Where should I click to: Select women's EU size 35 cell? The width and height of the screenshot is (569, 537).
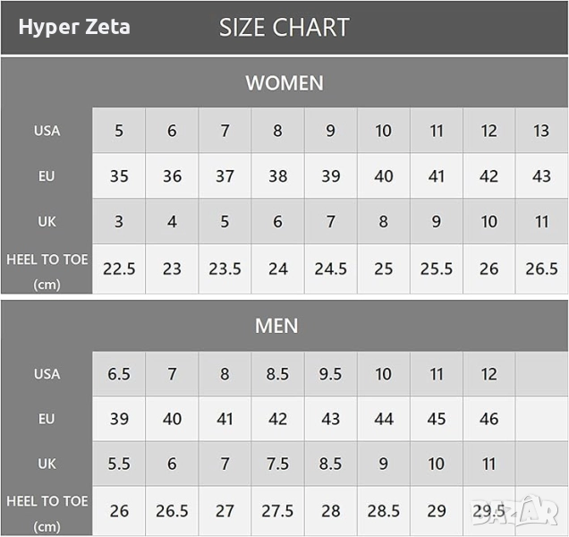[119, 176]
